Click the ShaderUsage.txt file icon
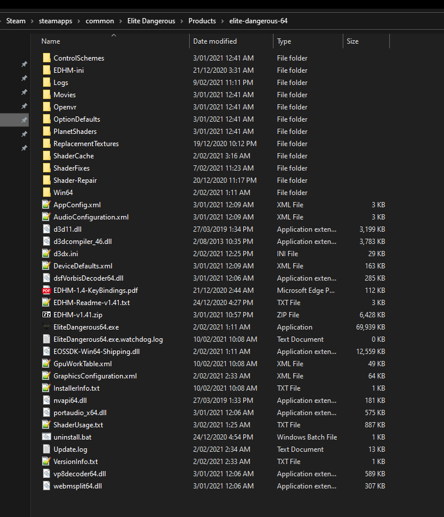Image resolution: width=444 pixels, height=517 pixels. point(47,424)
